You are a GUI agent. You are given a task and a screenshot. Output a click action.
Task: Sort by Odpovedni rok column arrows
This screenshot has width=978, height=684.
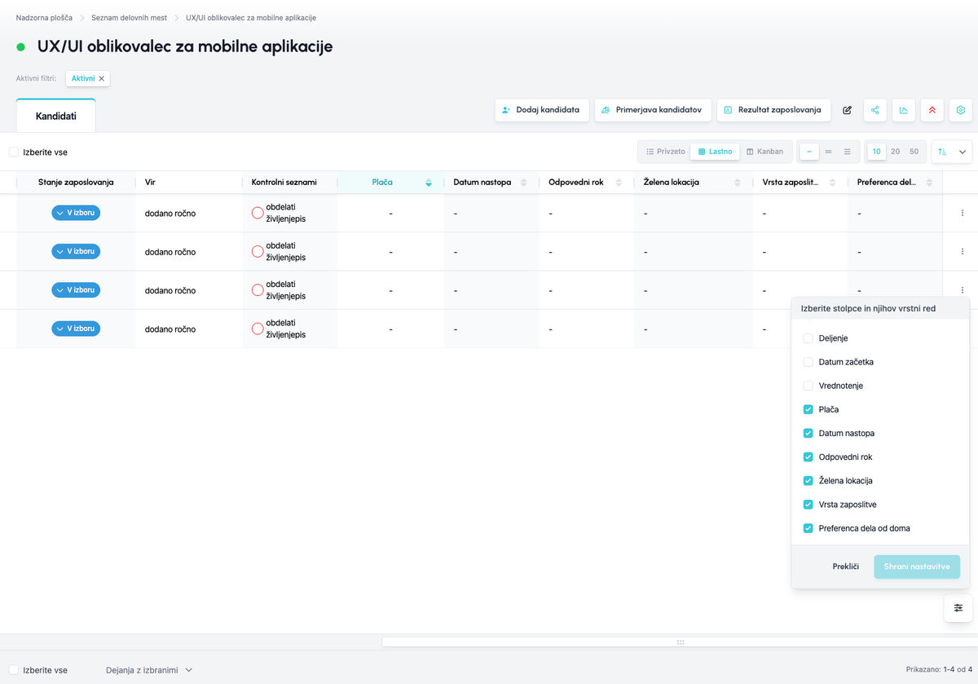(619, 183)
